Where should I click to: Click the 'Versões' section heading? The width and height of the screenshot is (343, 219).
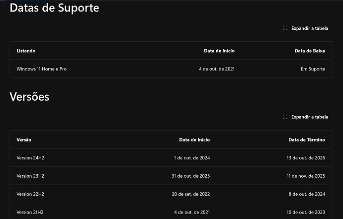[29, 97]
